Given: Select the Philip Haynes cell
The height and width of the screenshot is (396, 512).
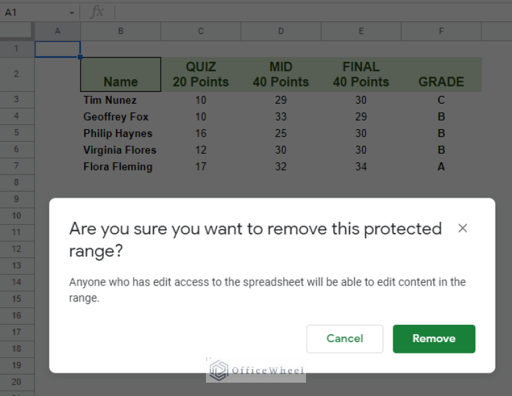Looking at the screenshot, I should tap(121, 133).
